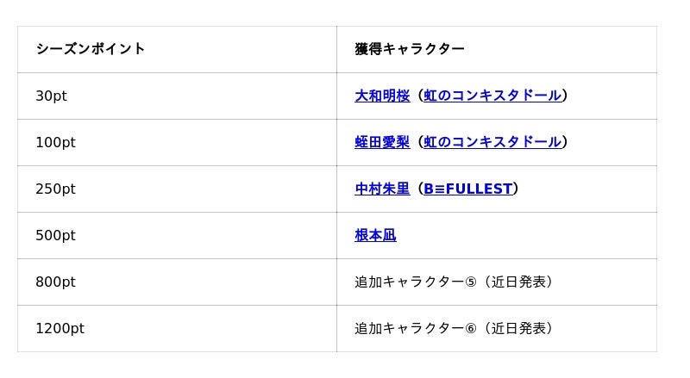Open the 大和明桜 character link
This screenshot has width=690, height=378.
(x=382, y=96)
